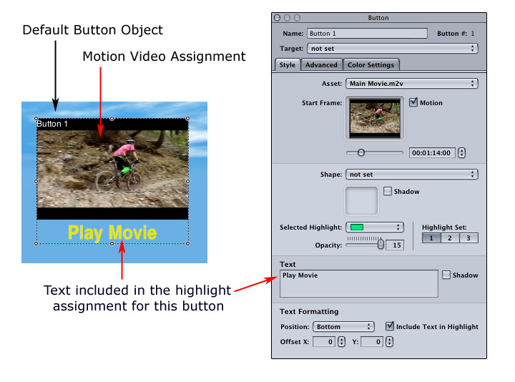The height and width of the screenshot is (382, 515).
Task: Open the Target dropdown menu
Action: (392, 49)
